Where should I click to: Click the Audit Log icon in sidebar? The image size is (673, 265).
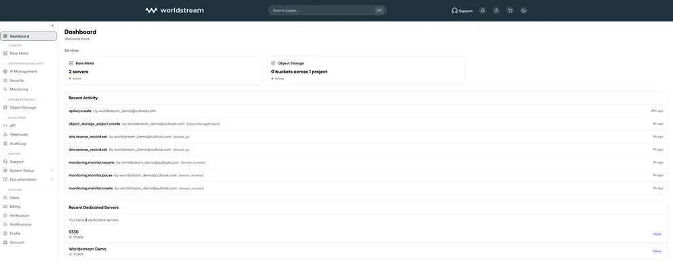click(5, 144)
